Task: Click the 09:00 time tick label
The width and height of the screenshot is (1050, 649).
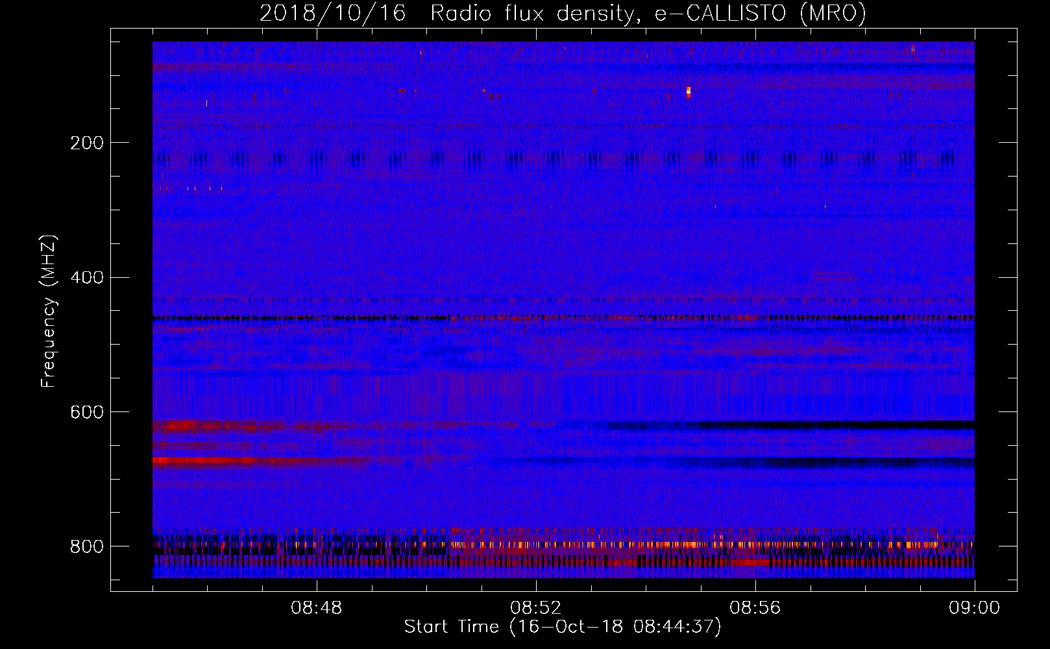Action: coord(975,608)
